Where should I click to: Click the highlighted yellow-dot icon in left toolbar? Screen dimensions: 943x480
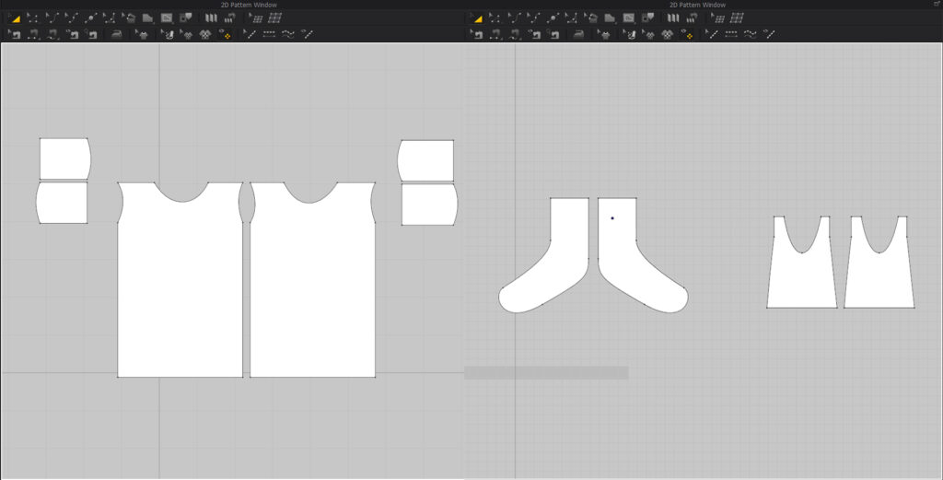point(225,34)
